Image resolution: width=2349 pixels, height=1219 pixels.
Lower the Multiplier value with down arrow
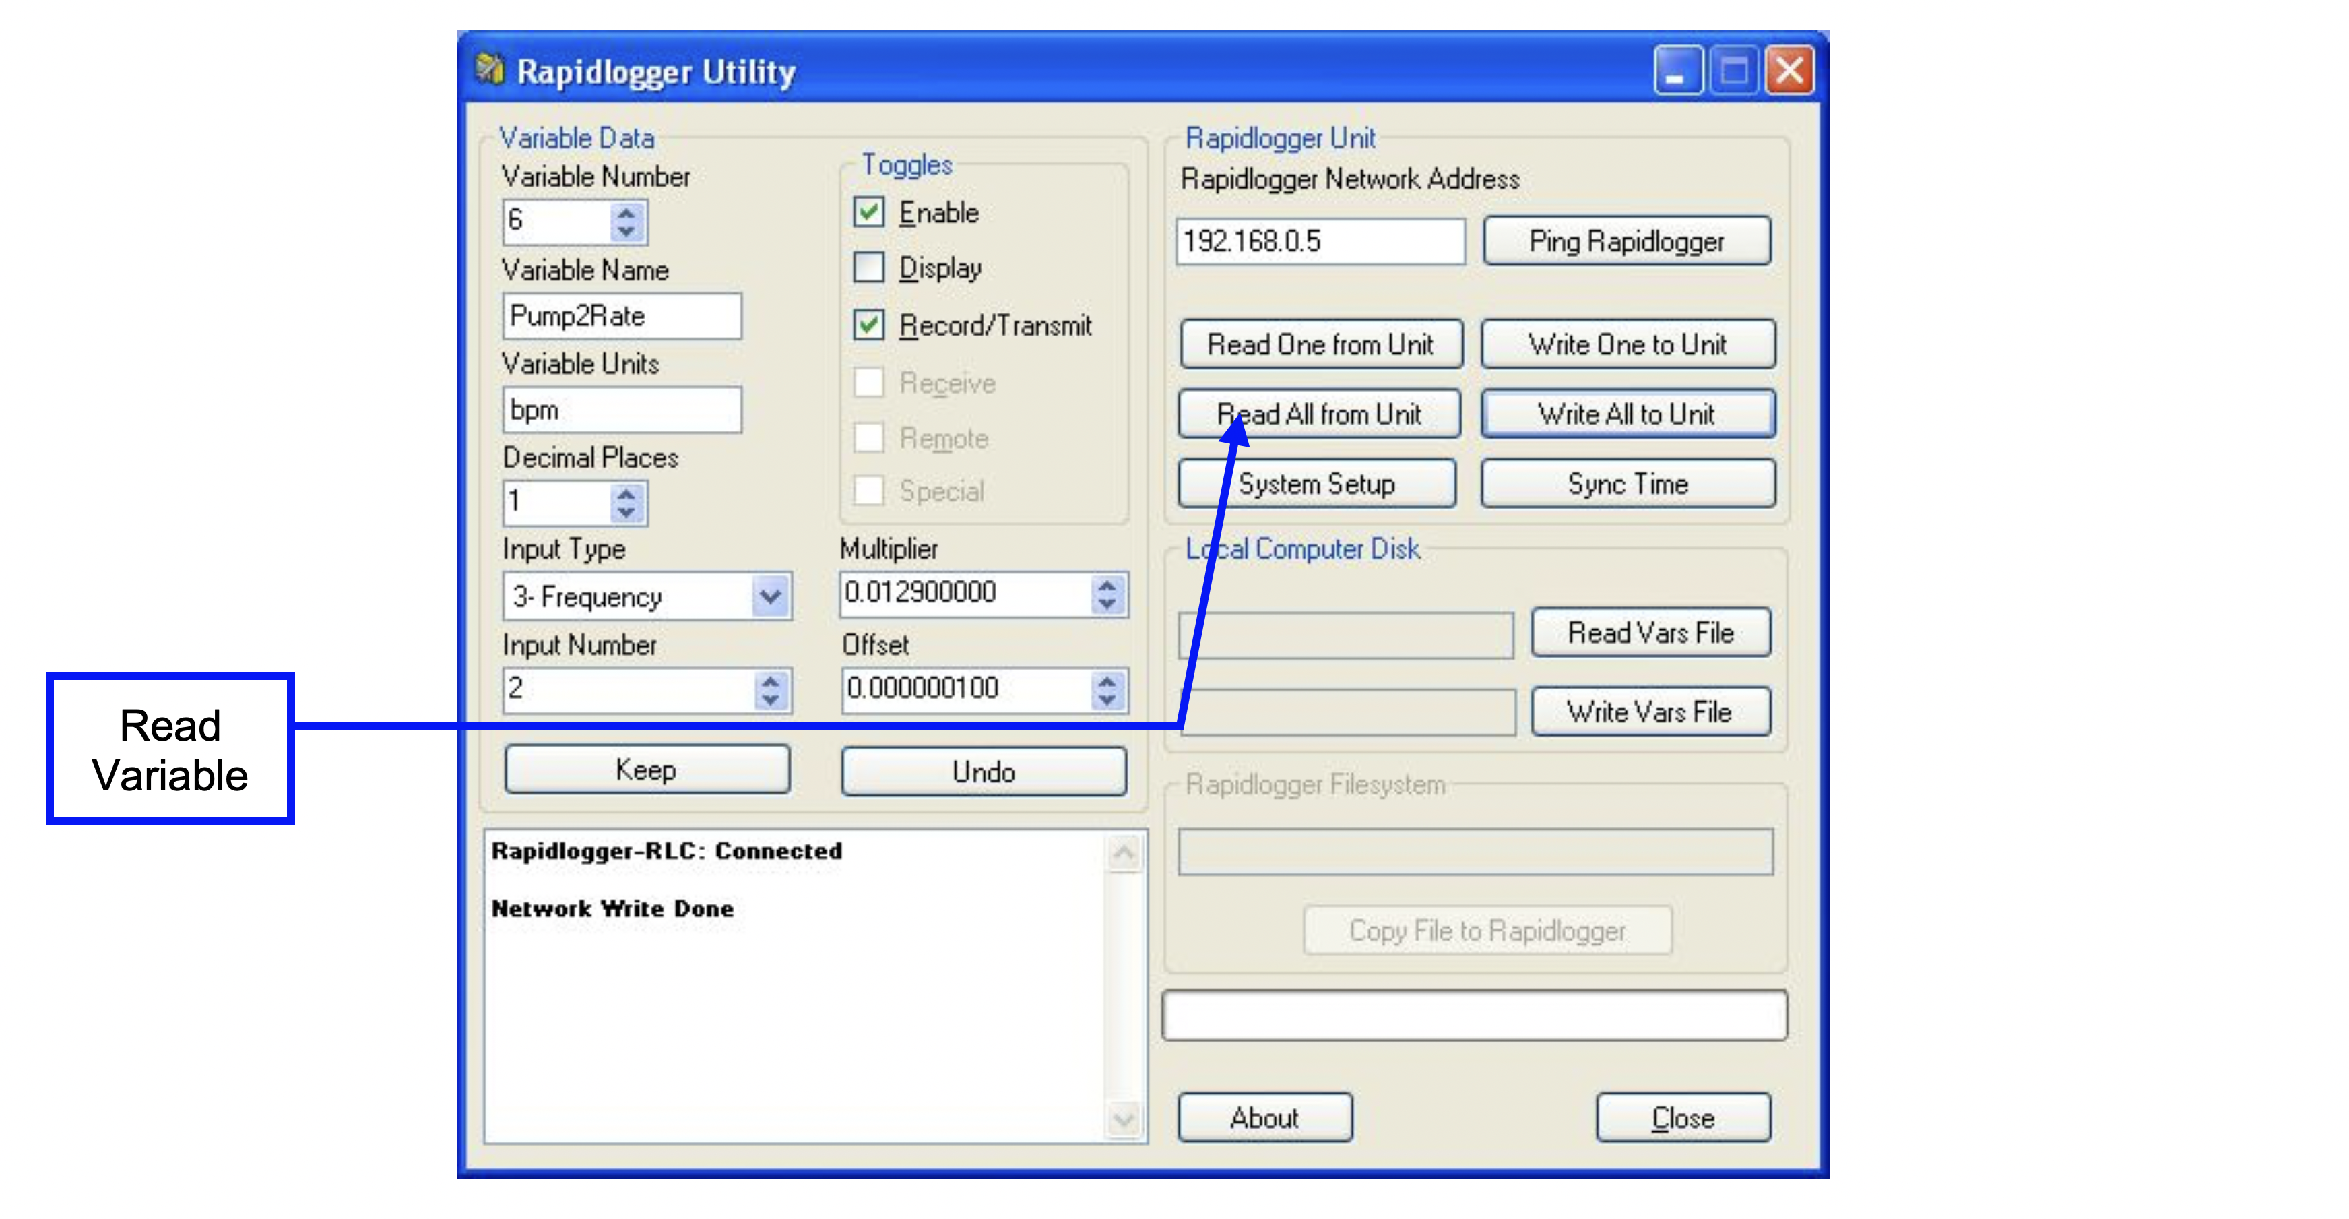(x=1107, y=605)
